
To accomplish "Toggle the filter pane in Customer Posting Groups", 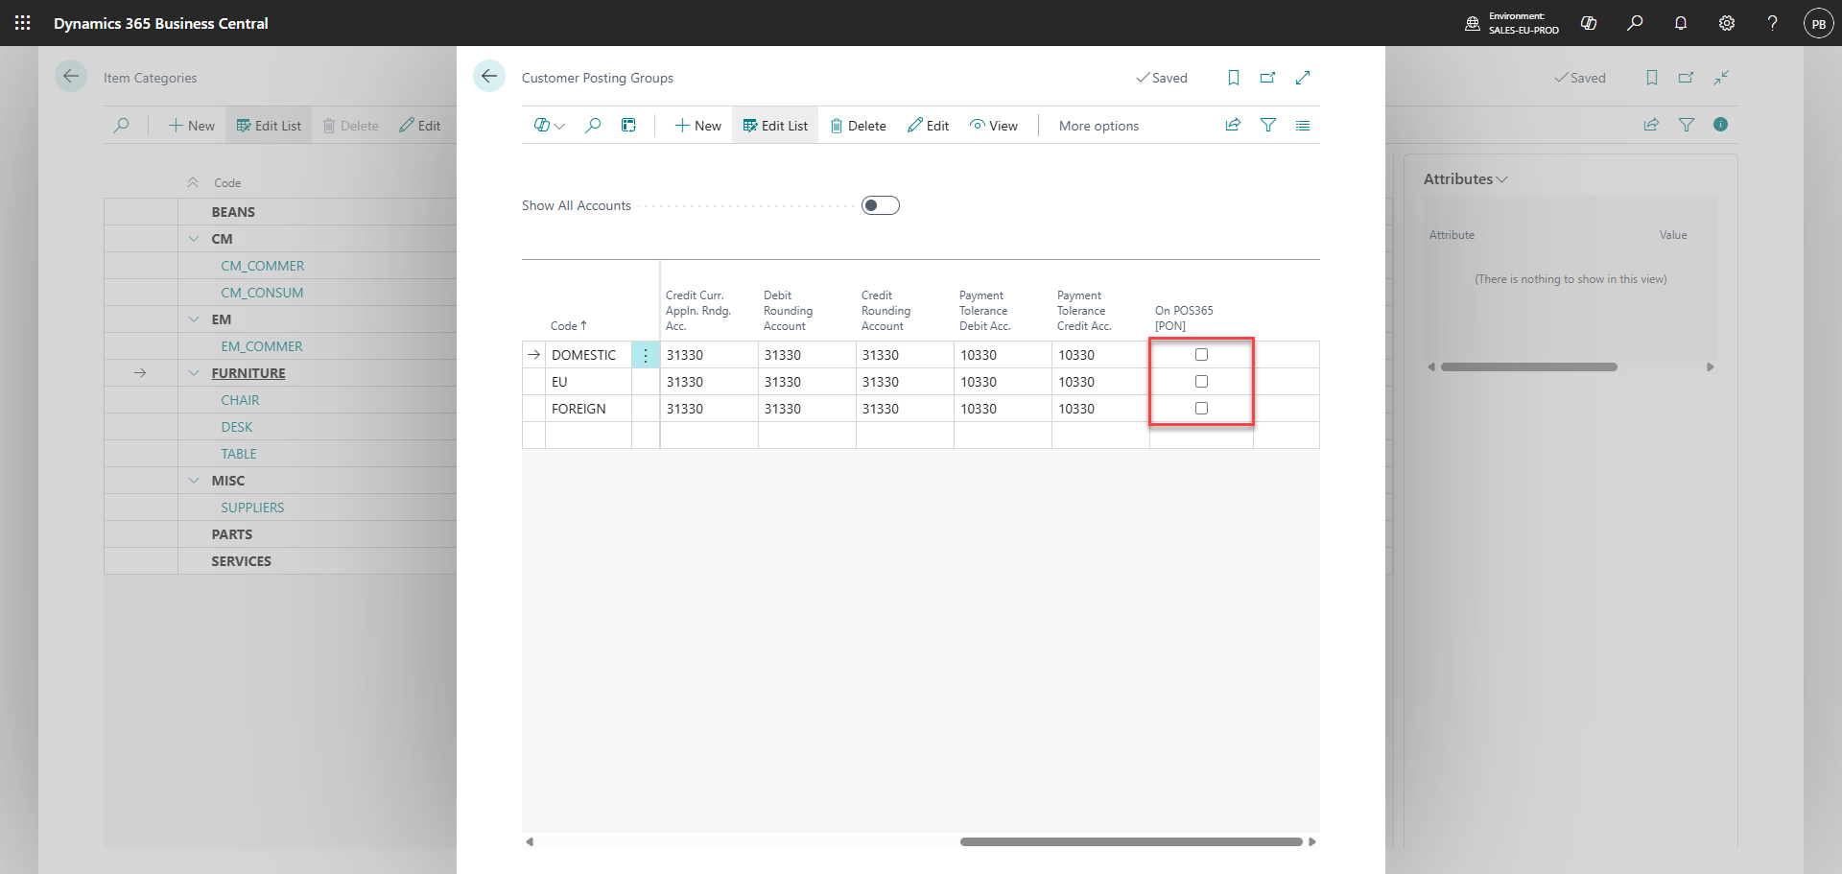I will click(x=1268, y=125).
